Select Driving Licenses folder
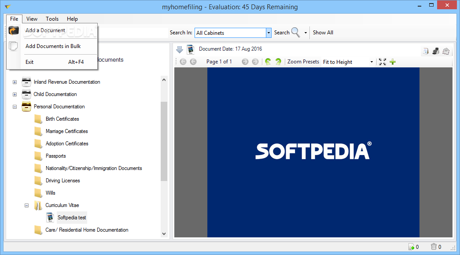The width and height of the screenshot is (460, 255). click(x=63, y=181)
